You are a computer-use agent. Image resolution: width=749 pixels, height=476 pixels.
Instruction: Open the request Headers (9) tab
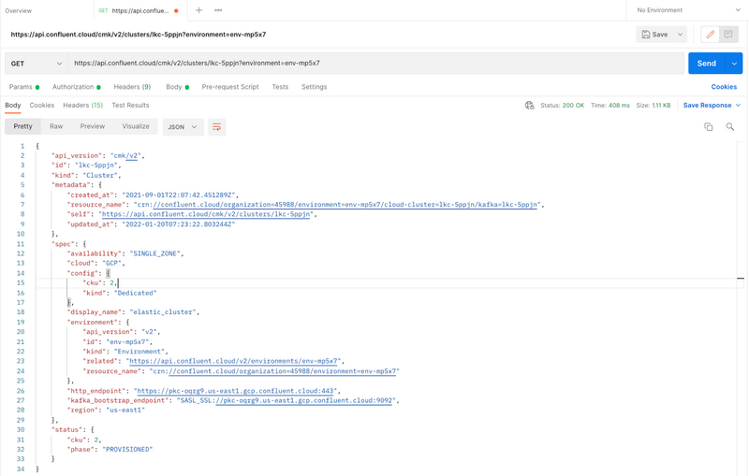click(132, 87)
